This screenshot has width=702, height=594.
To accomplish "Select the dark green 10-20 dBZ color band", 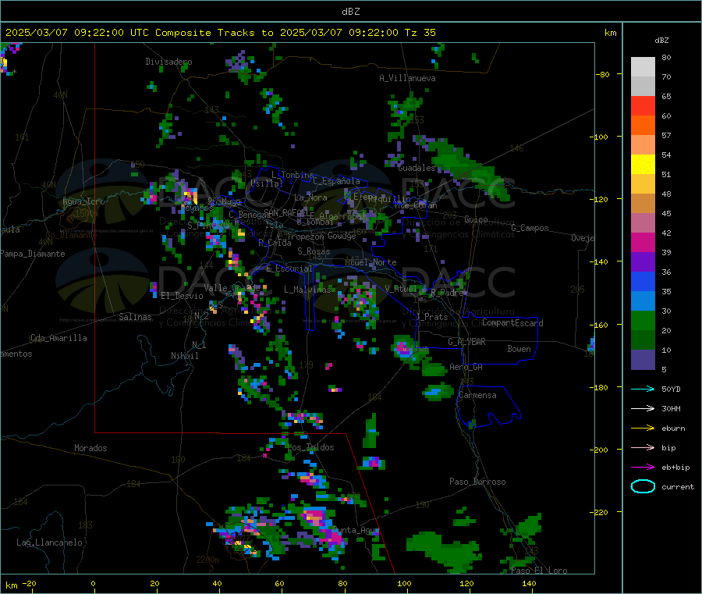I will pos(643,340).
